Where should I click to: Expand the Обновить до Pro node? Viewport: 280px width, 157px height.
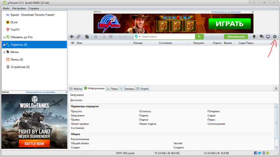tap(4, 37)
